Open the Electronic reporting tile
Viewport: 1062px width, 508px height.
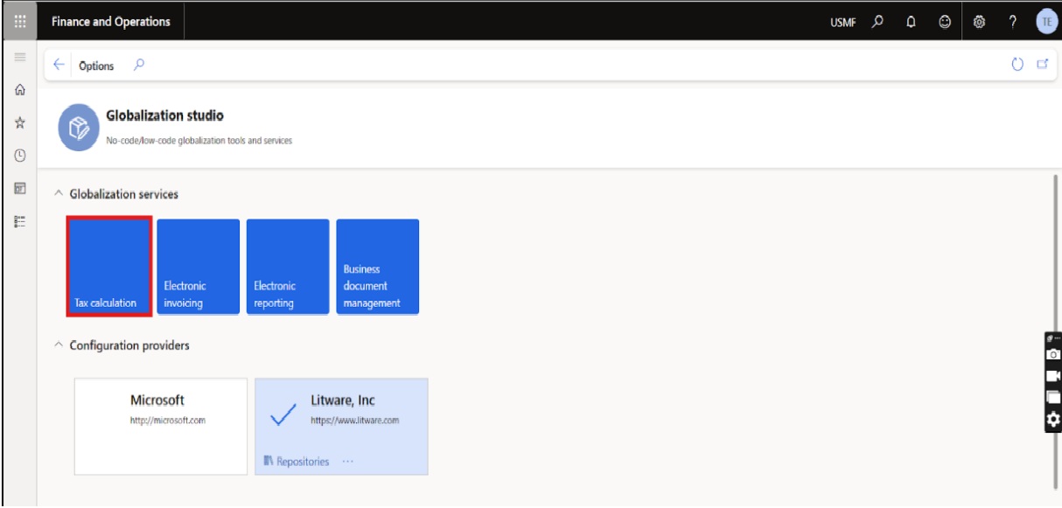pos(288,267)
